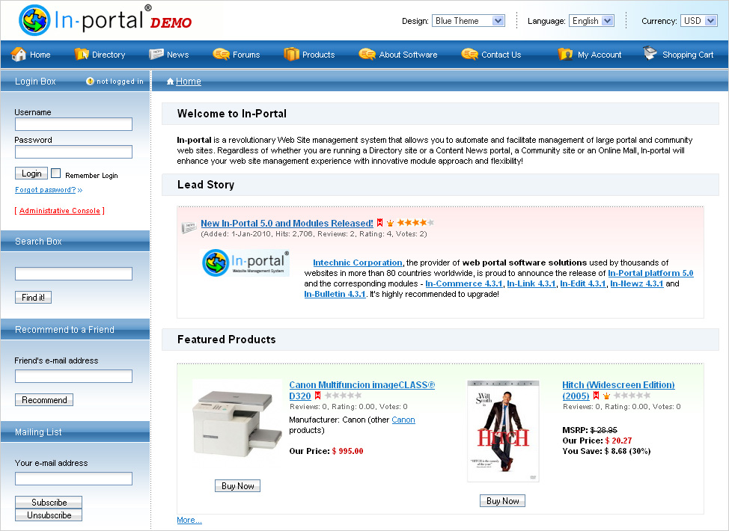Open the Design theme dropdown

click(469, 20)
